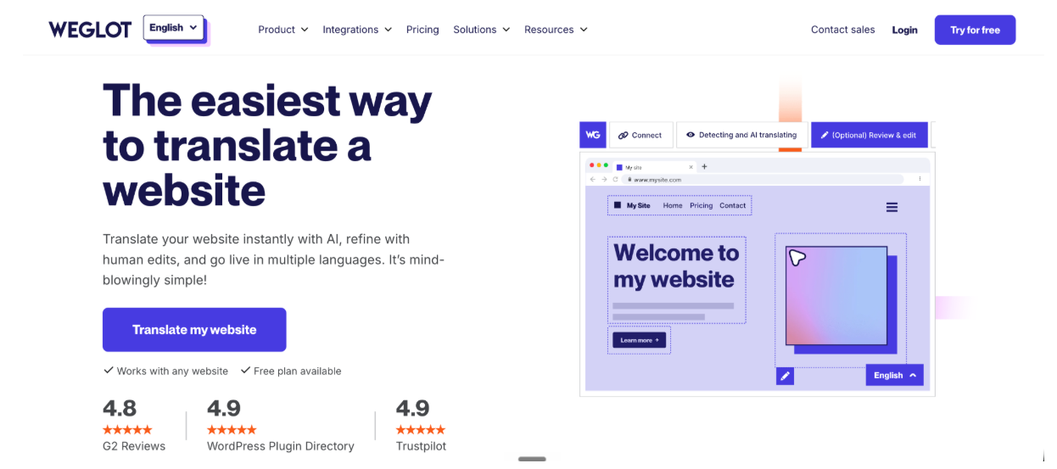Click the Welcome to my website heading

pos(676,265)
